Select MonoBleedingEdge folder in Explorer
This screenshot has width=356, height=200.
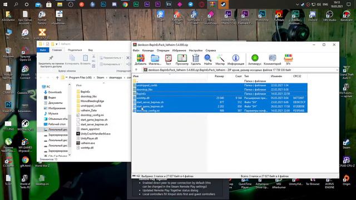point(90,101)
